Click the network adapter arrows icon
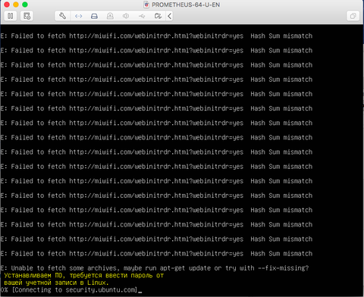364x297 pixels. pos(79,16)
